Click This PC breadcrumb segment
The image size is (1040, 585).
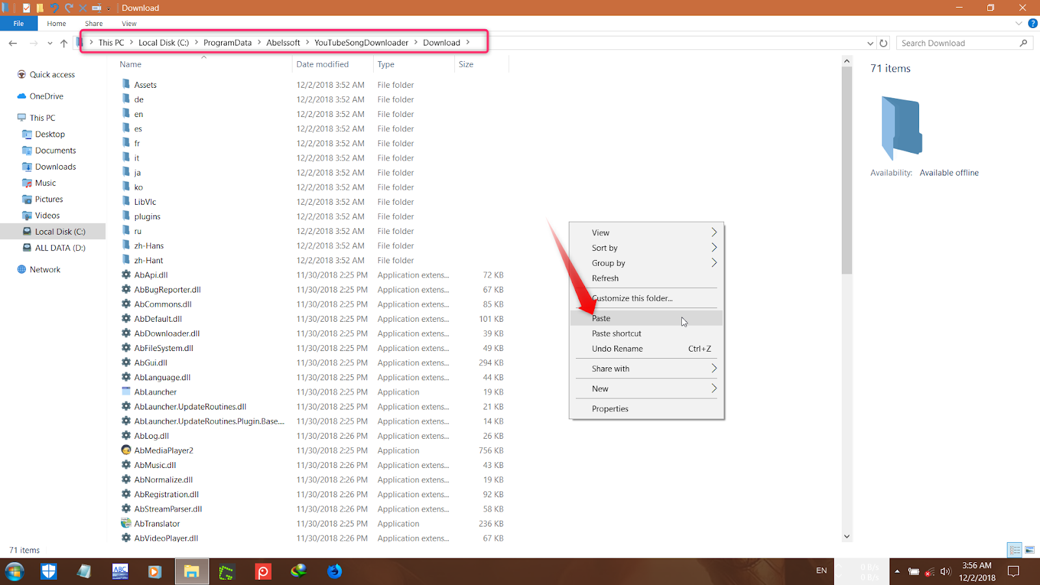point(111,43)
